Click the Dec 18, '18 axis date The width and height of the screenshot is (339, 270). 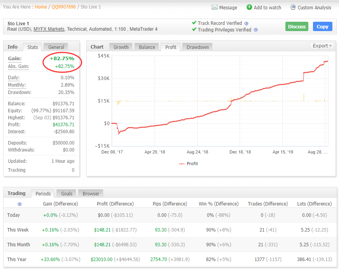pyautogui.click(x=240, y=152)
